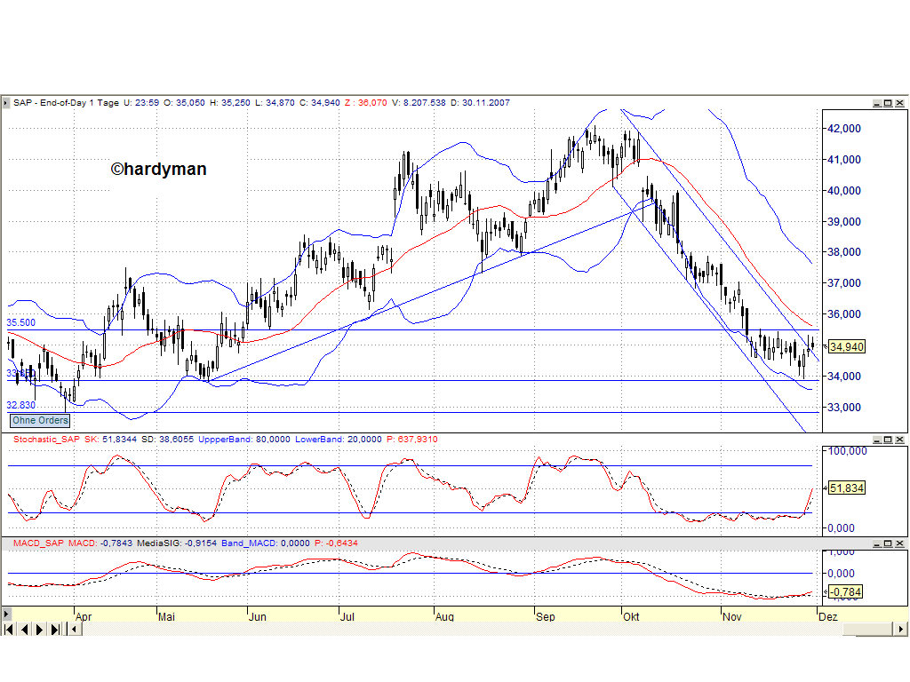Click small left arrow beside navigation controls
910x682 pixels.
pyautogui.click(x=73, y=630)
